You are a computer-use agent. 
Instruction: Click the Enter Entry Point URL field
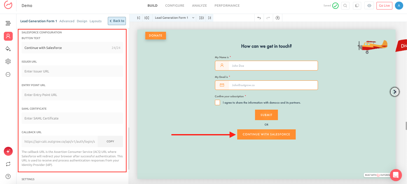[72, 95]
